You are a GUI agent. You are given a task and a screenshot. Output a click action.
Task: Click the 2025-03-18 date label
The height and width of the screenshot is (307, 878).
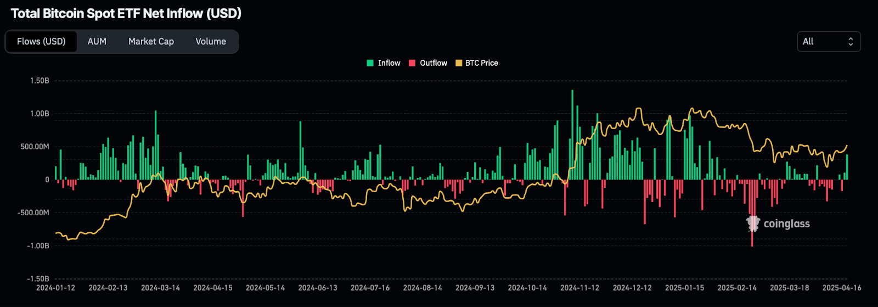tap(789, 288)
